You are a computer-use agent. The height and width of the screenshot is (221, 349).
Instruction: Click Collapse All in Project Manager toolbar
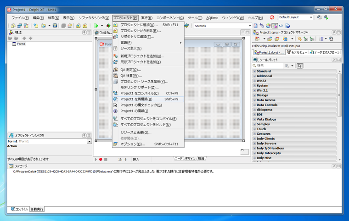click(x=312, y=39)
